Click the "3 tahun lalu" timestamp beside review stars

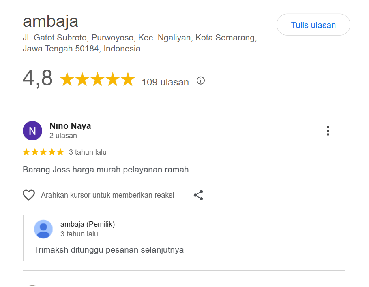click(88, 152)
